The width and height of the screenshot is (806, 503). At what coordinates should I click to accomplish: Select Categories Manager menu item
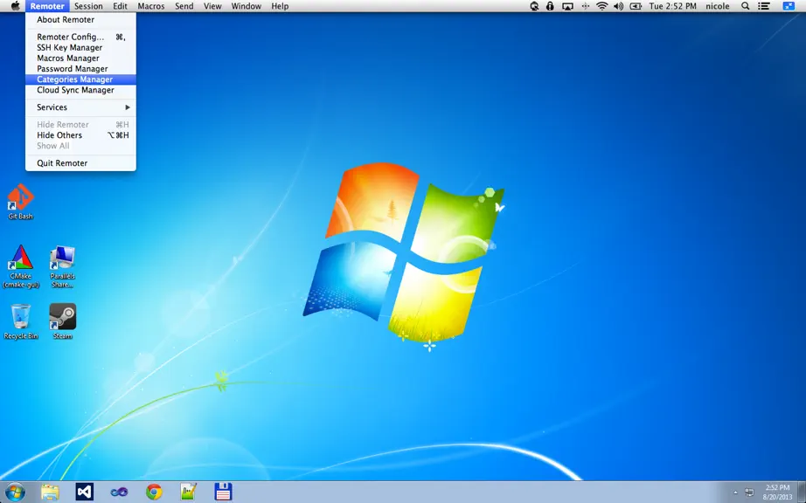click(x=80, y=79)
